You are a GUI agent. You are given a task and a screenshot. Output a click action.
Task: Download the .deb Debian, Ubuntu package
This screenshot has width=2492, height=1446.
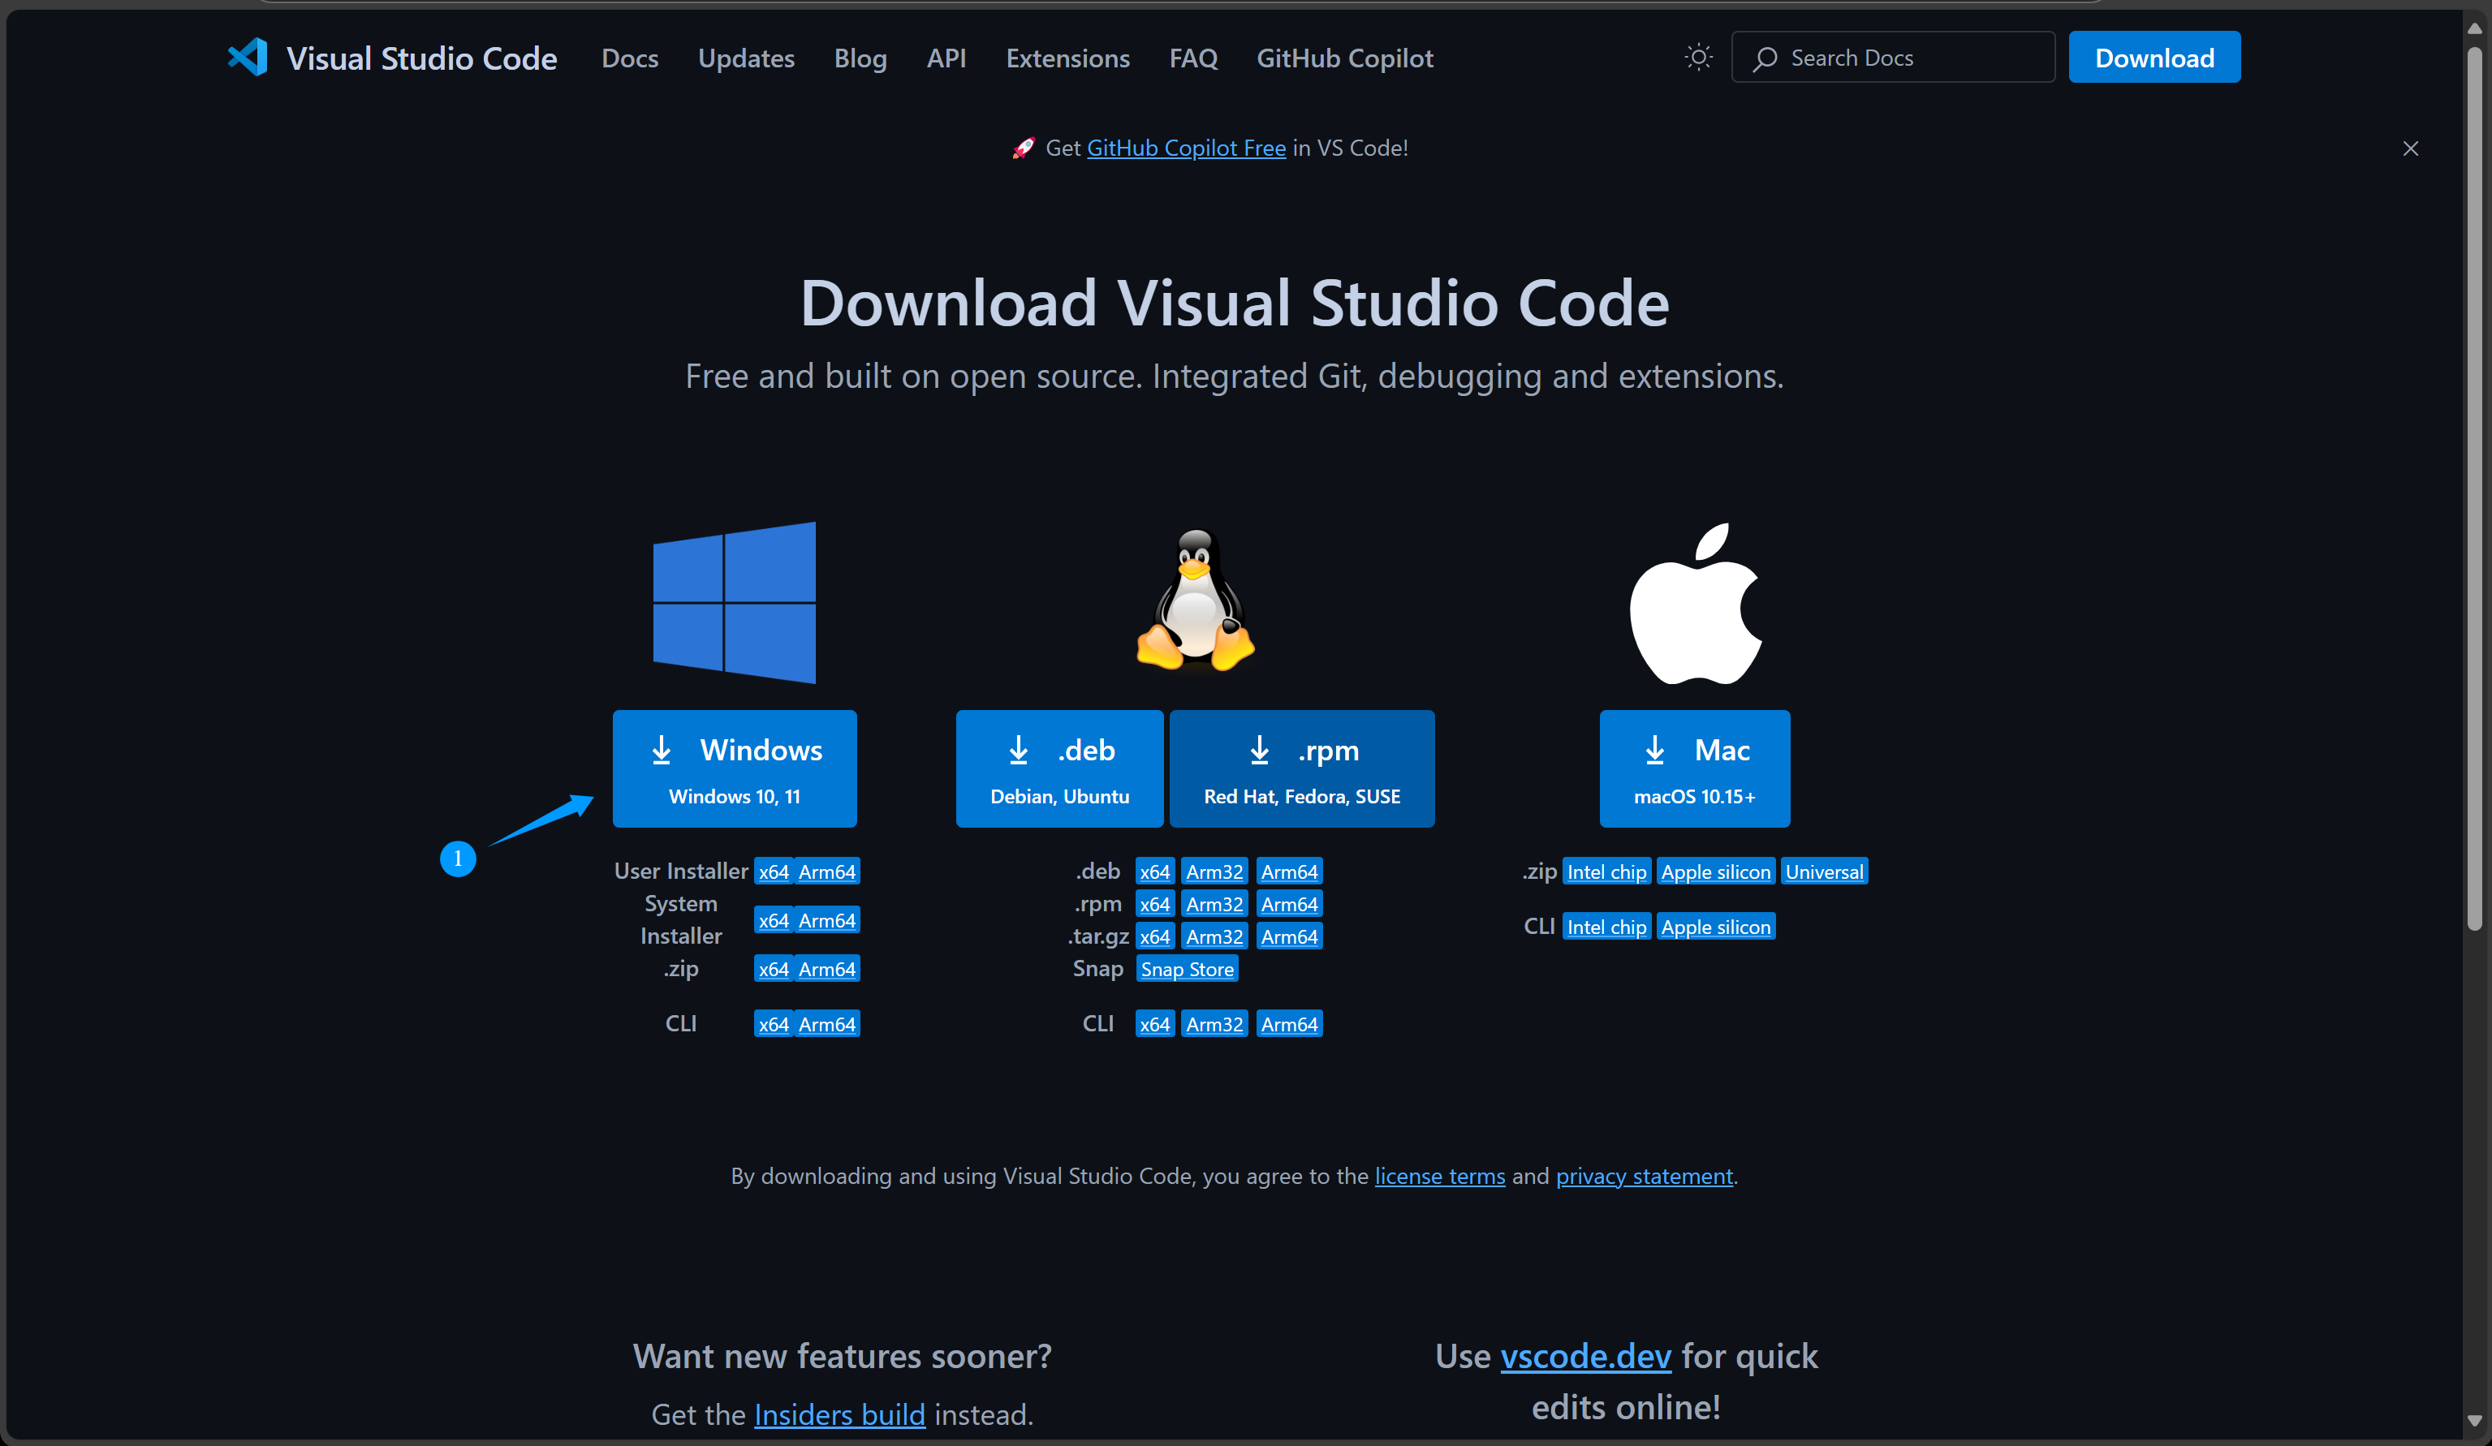click(1059, 769)
